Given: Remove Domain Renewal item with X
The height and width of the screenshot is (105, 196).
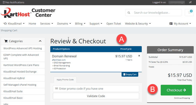Looking at the screenshot, I should pyautogui.click(x=139, y=56).
